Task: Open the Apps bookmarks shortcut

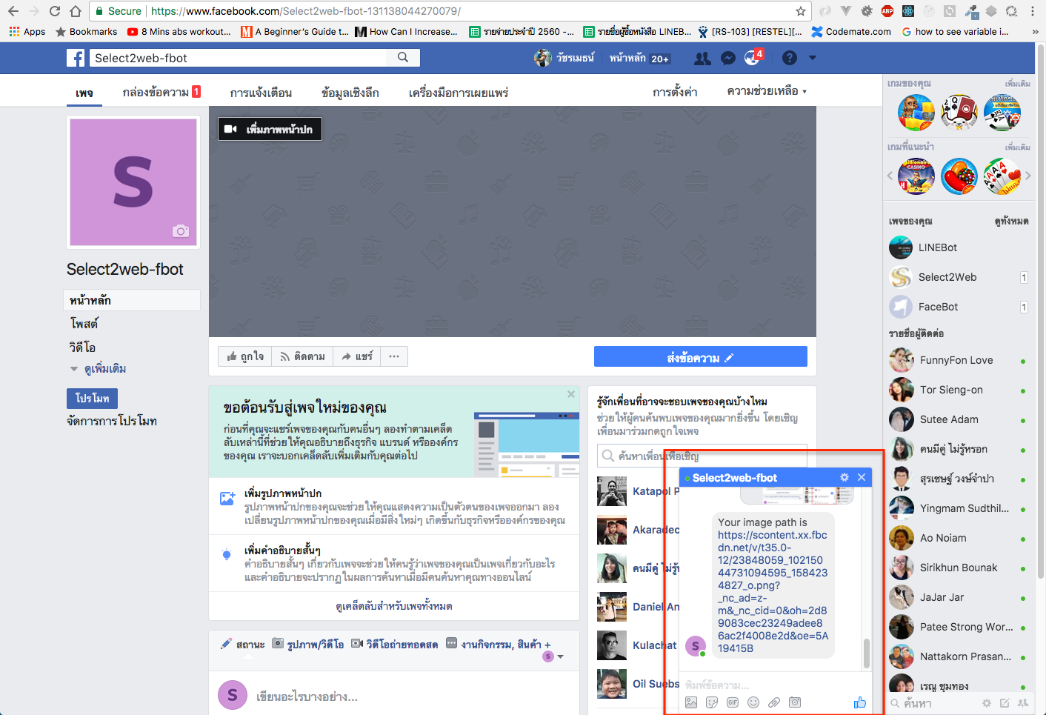Action: (27, 31)
